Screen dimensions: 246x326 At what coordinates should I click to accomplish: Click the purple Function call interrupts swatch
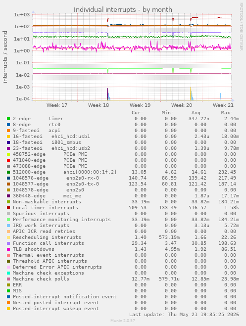pos(8,243)
